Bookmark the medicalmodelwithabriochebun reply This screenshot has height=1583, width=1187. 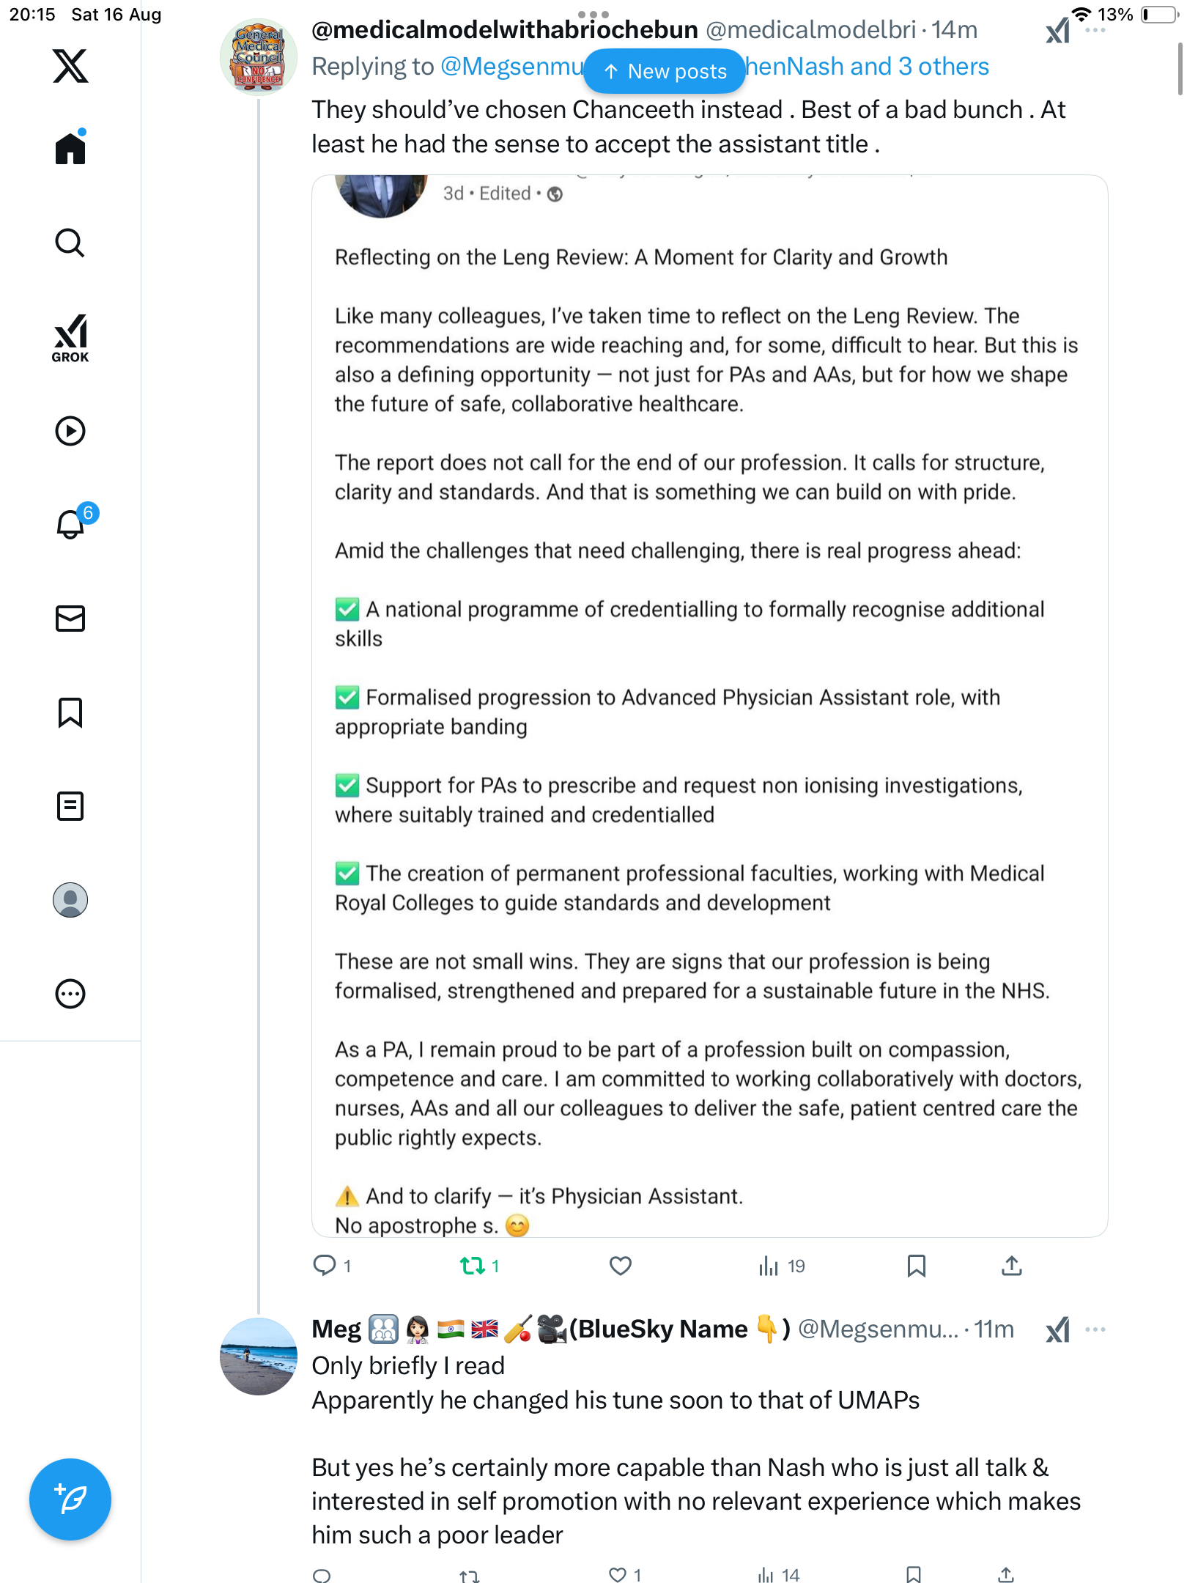point(916,1266)
